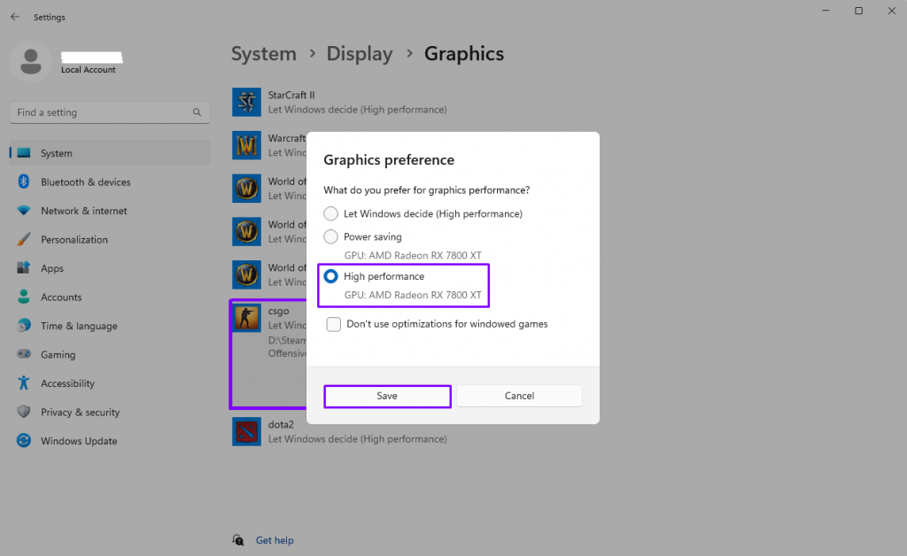Click the csgo app icon
Image resolution: width=907 pixels, height=556 pixels.
246,319
